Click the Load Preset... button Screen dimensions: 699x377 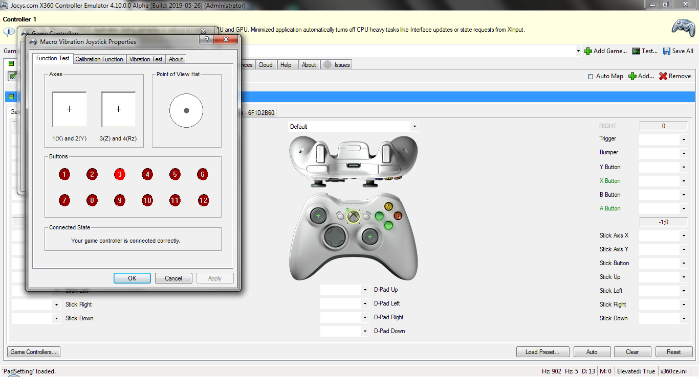coord(542,352)
